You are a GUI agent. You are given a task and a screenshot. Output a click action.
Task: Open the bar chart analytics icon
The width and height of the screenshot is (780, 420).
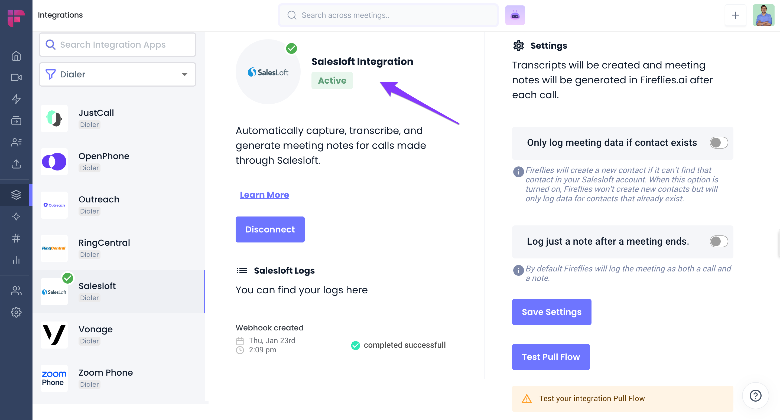pyautogui.click(x=16, y=260)
